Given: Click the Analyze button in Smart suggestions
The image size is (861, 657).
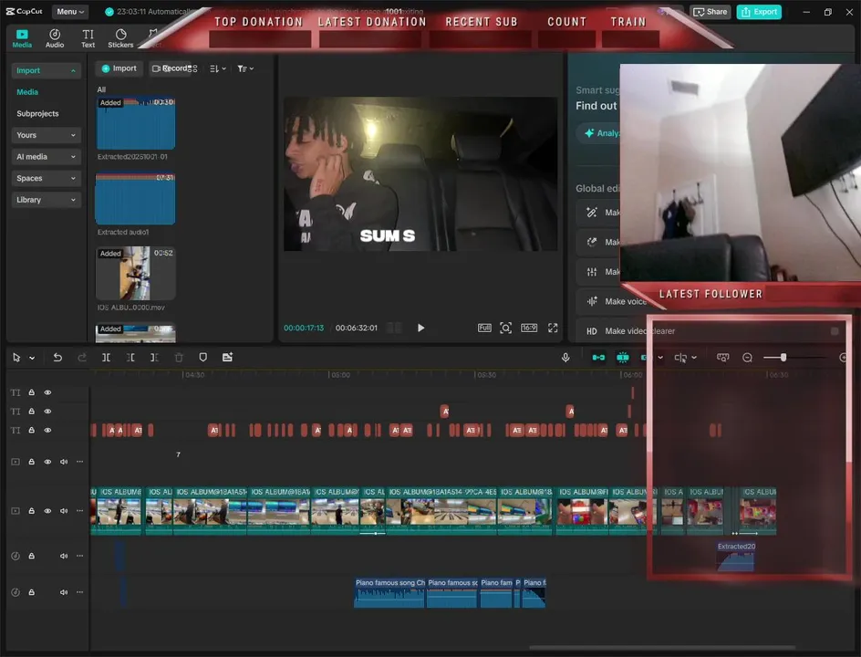Looking at the screenshot, I should click(x=599, y=133).
